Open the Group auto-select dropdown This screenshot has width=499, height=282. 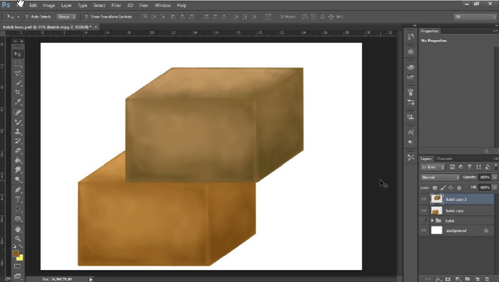(x=66, y=16)
